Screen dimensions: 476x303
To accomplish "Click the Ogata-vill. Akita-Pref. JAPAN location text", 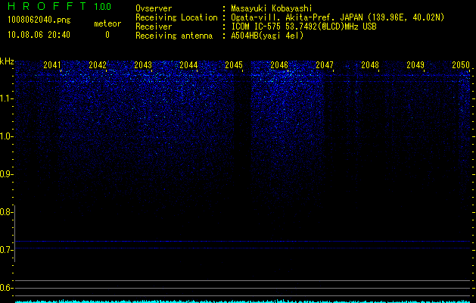I will (338, 17).
